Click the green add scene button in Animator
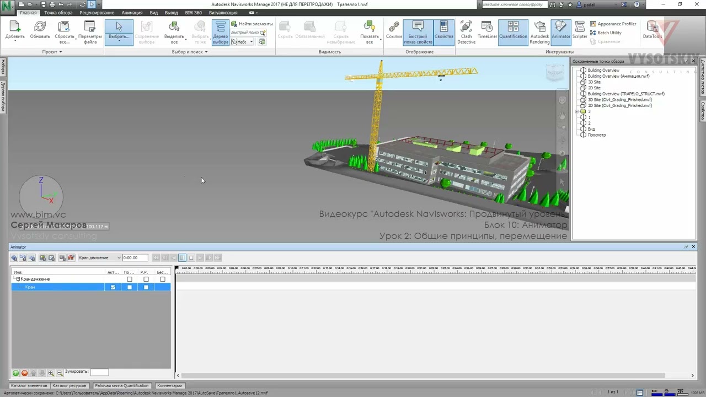 click(15, 373)
